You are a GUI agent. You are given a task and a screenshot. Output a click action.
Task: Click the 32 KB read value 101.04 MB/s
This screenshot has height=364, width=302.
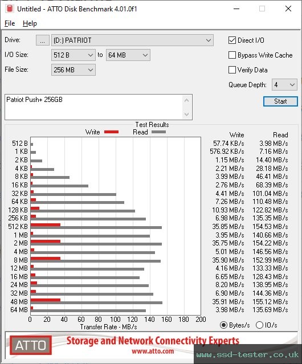pyautogui.click(x=270, y=193)
